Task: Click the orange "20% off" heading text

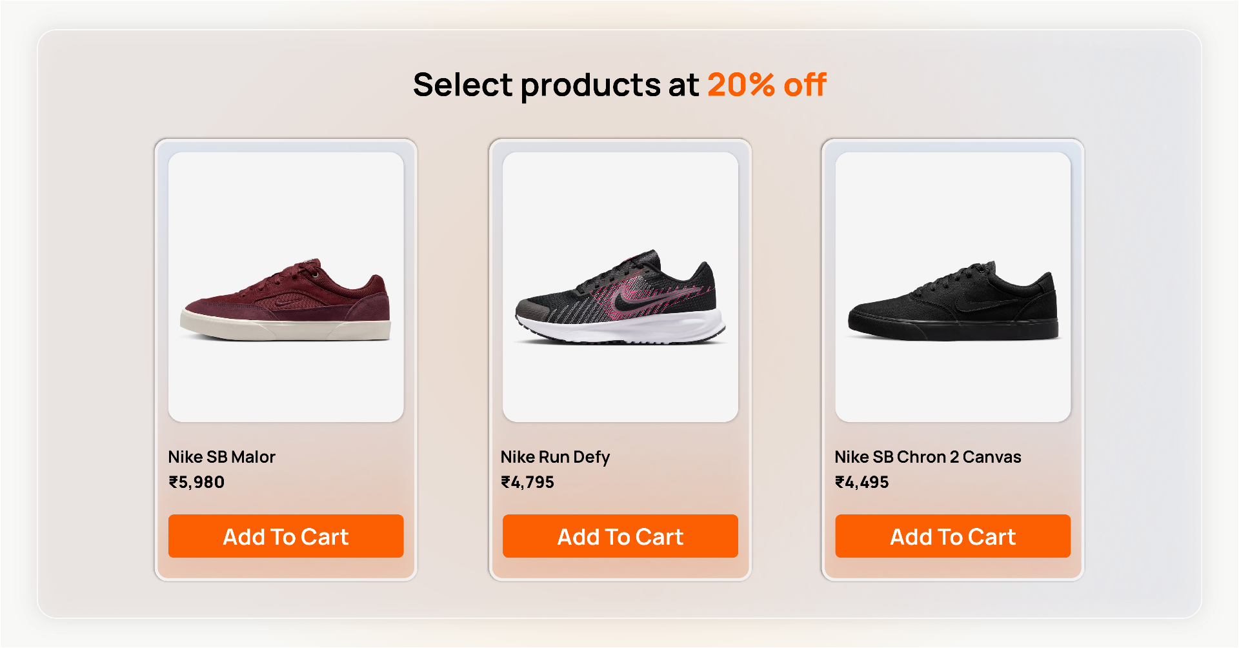Action: point(767,85)
